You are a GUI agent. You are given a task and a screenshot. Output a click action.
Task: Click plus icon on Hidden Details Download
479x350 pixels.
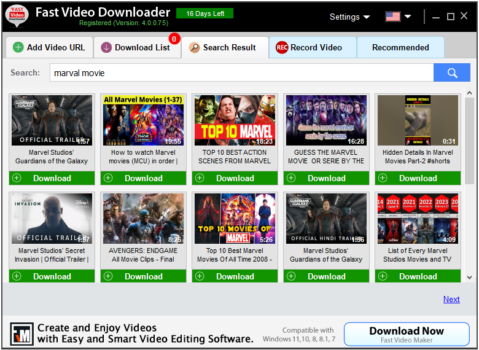click(383, 178)
